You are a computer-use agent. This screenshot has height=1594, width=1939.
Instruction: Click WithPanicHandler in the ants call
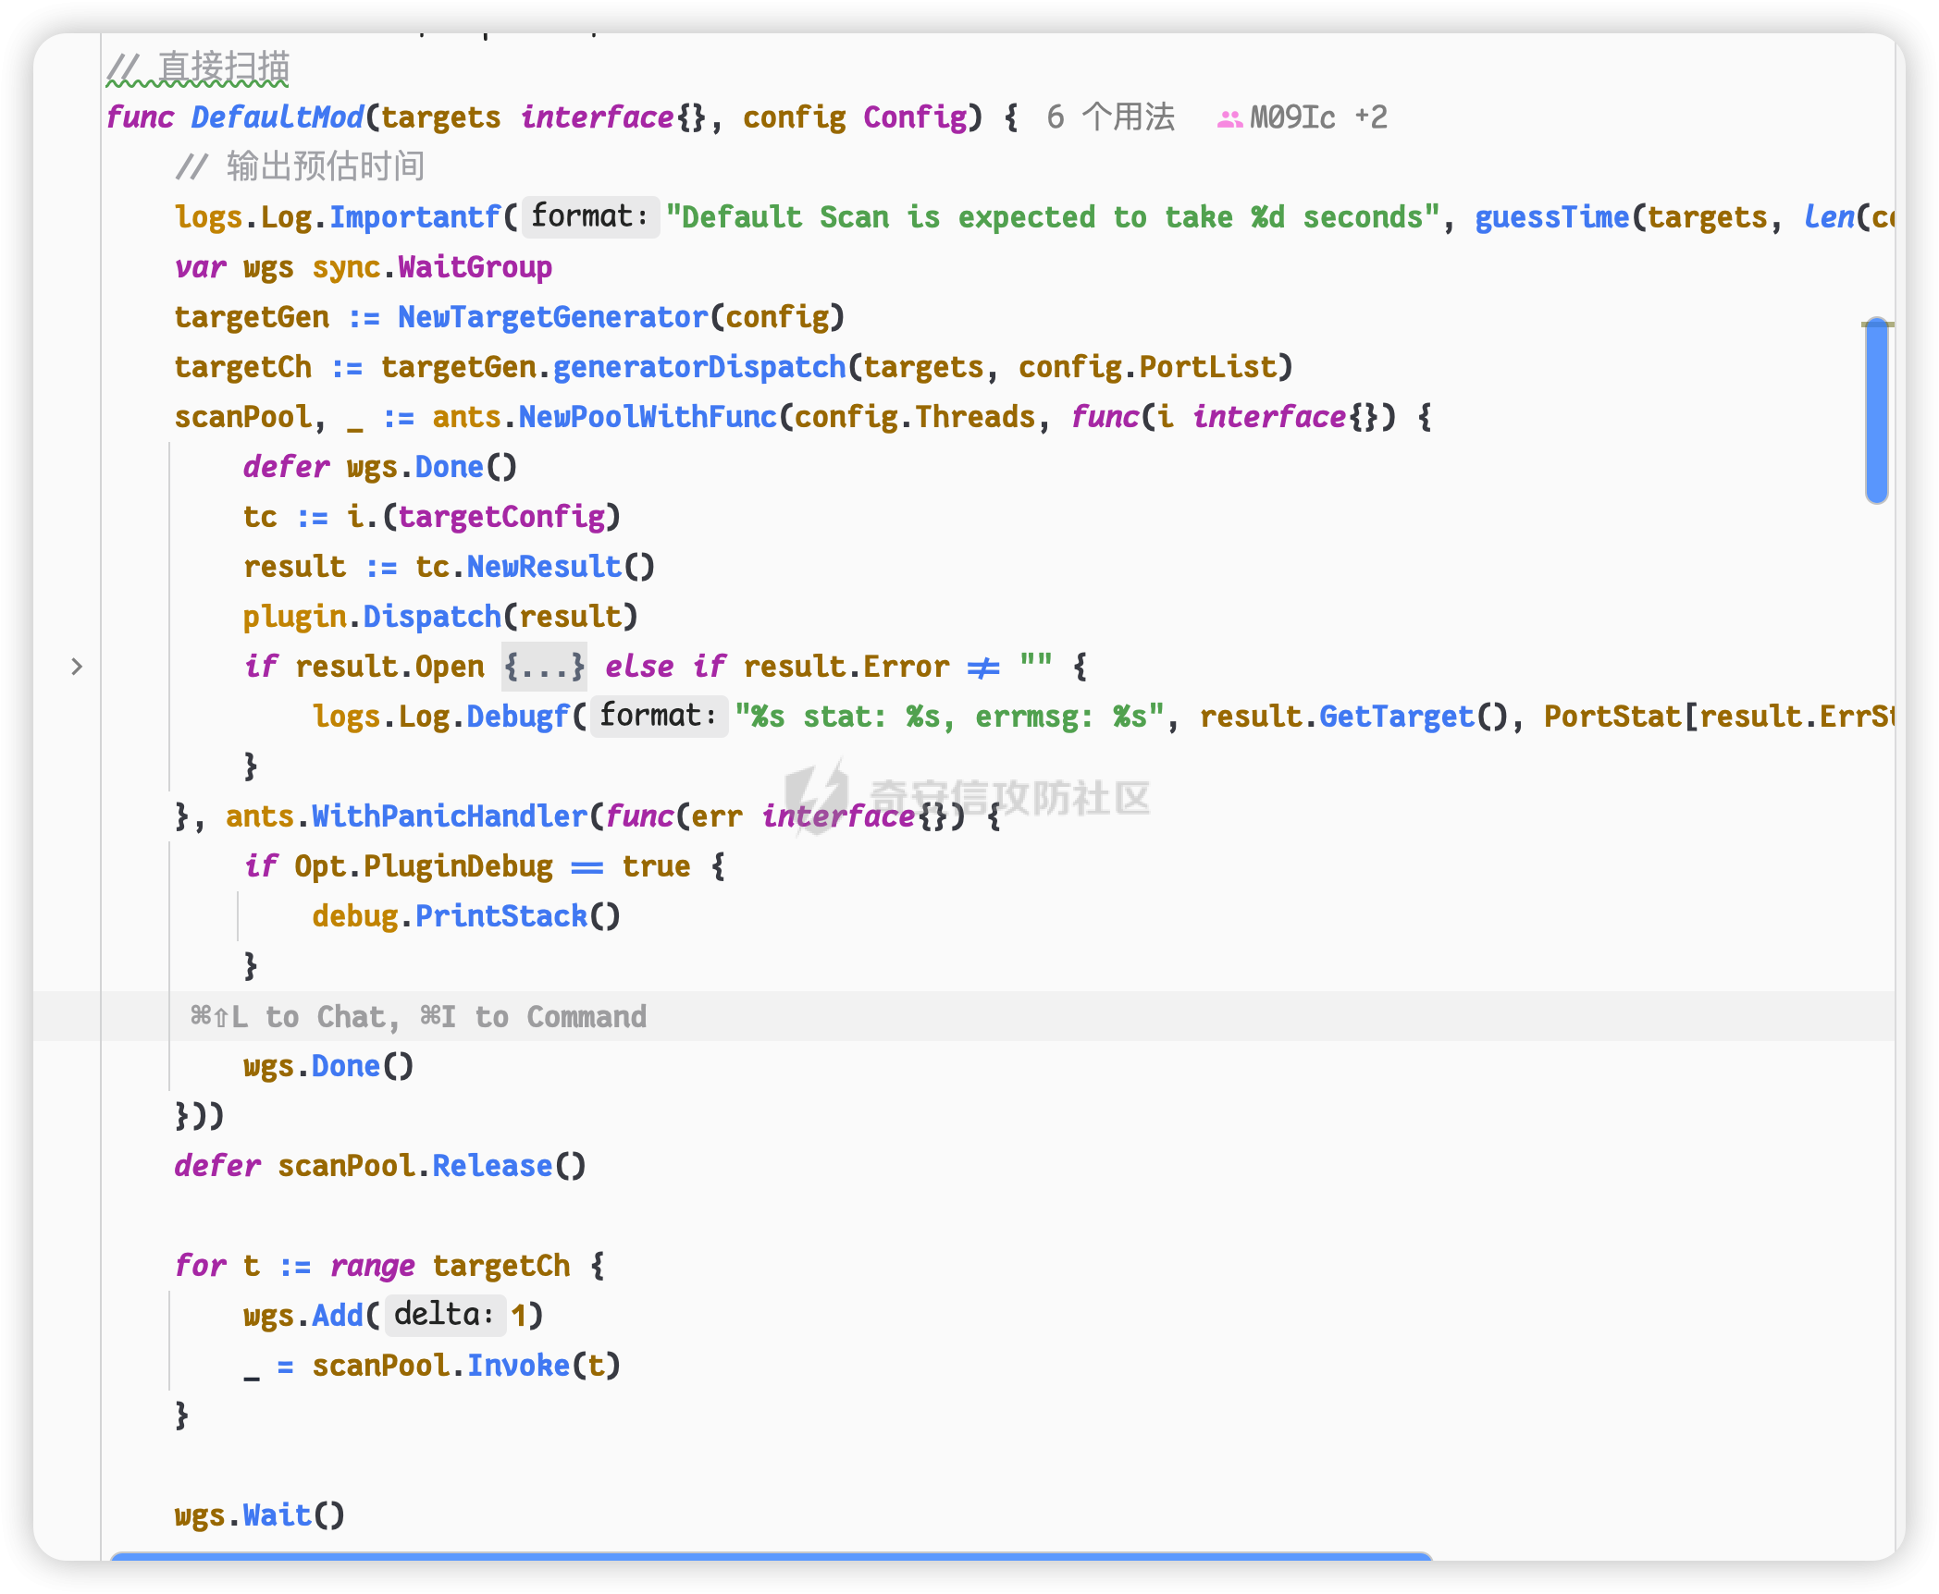point(450,816)
